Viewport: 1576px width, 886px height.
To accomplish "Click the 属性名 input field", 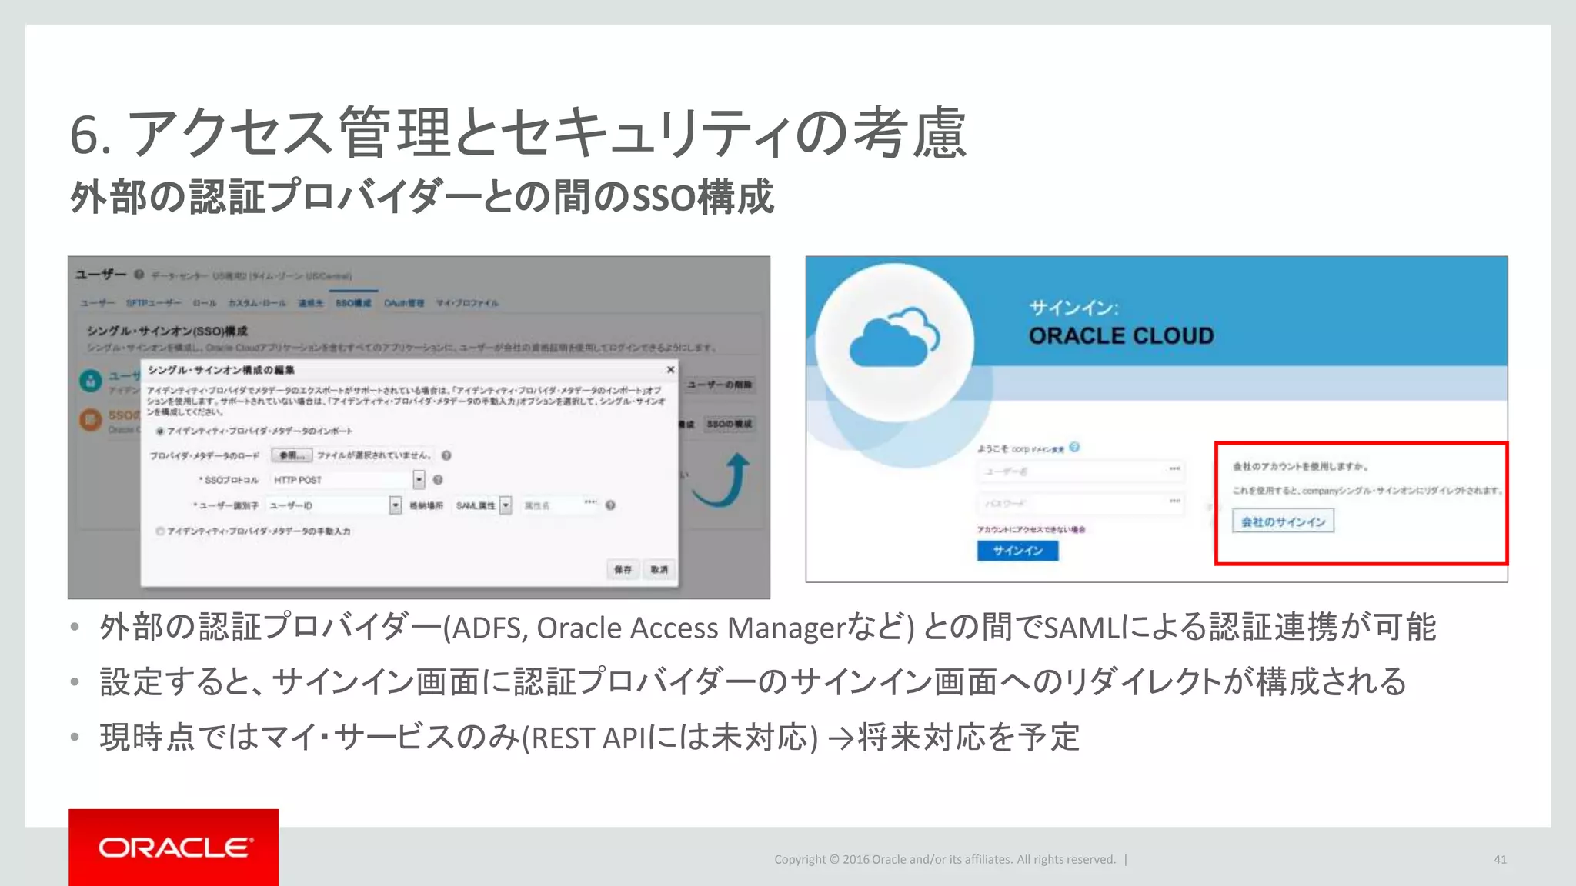I will coord(559,505).
